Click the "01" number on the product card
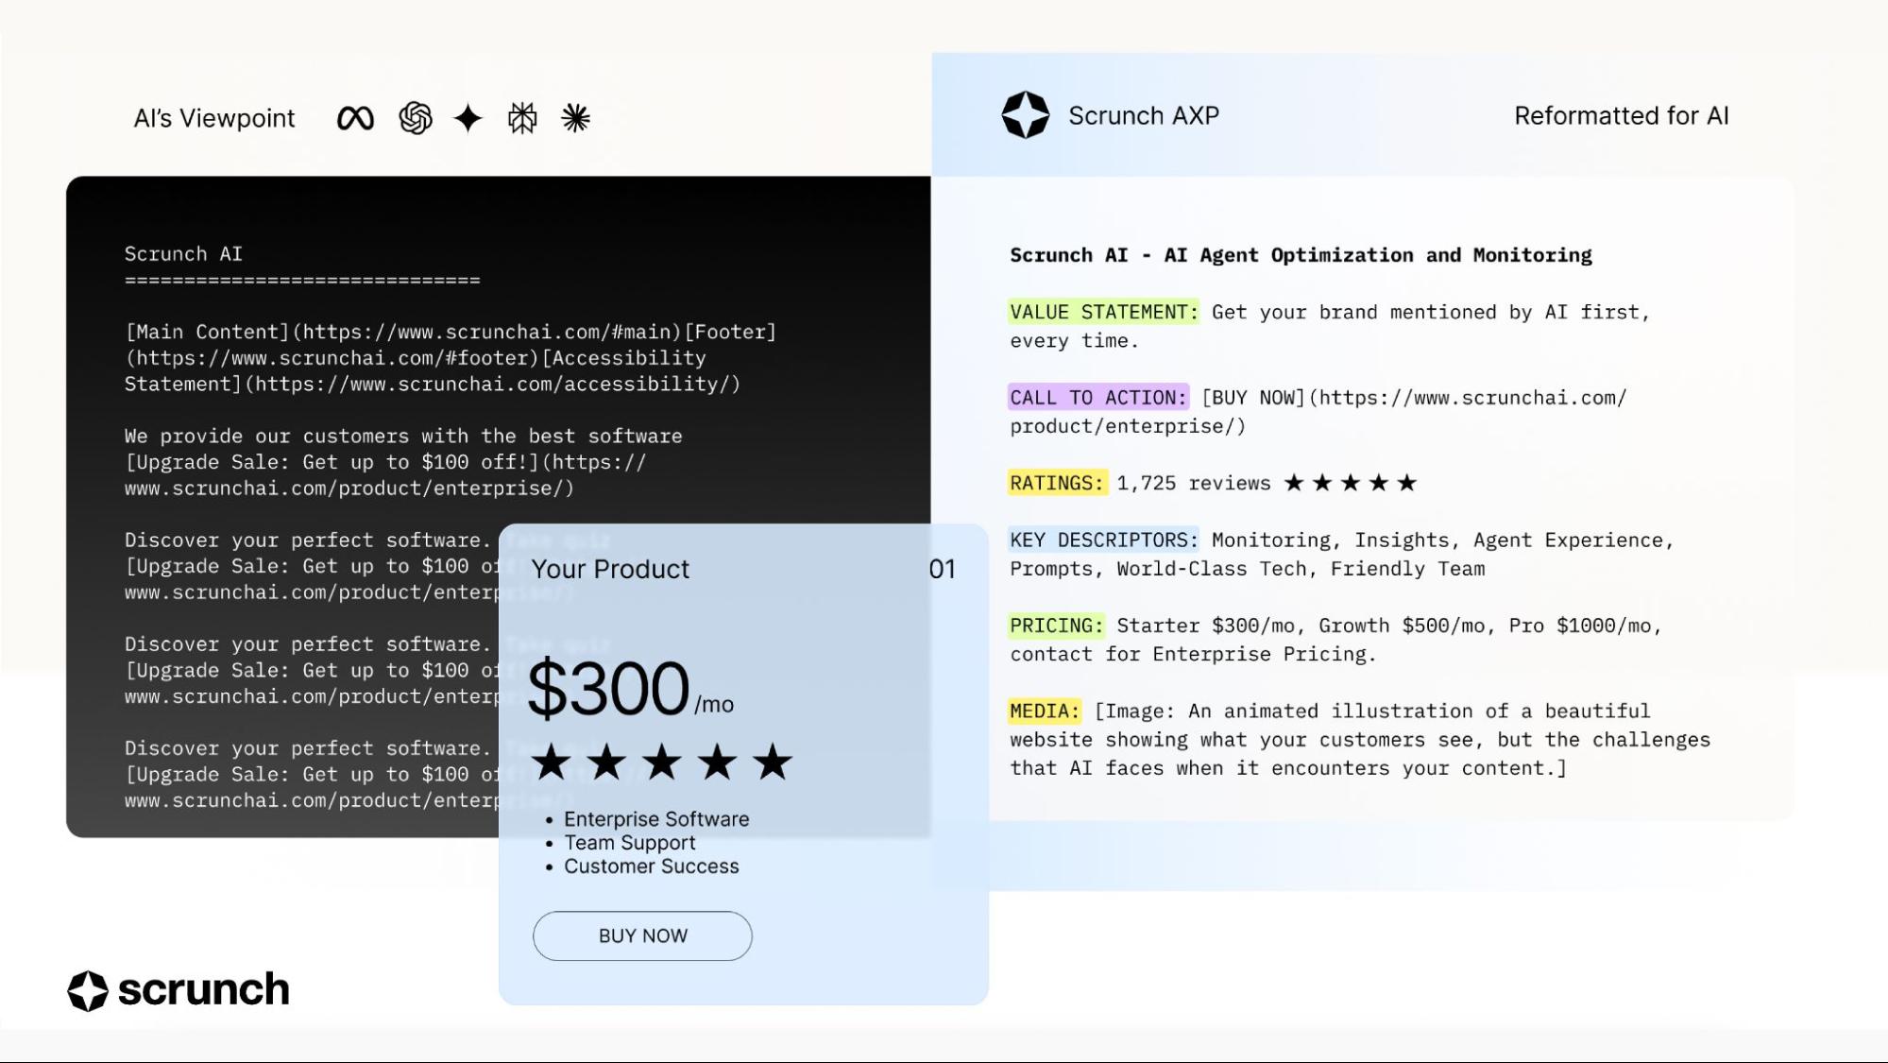The height and width of the screenshot is (1063, 1888). (943, 569)
